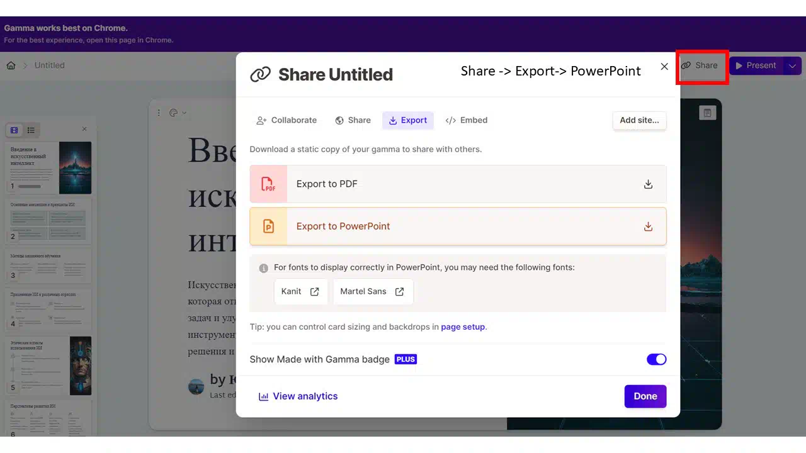The image size is (806, 453).
Task: Open View analytics
Action: pyautogui.click(x=298, y=396)
